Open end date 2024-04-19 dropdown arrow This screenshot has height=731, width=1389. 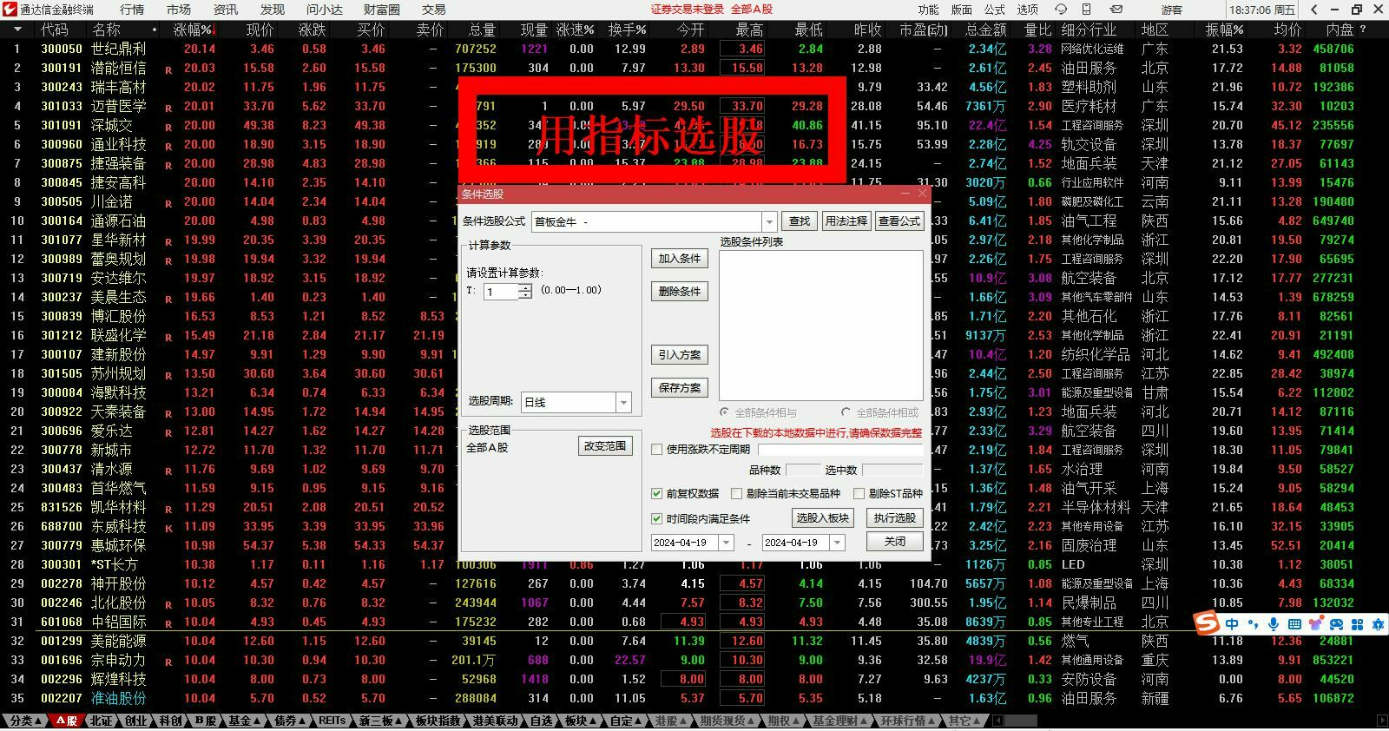pos(837,543)
